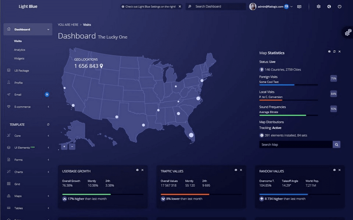Click the Search Map magnifier button
The width and height of the screenshot is (353, 220).
tap(336, 144)
